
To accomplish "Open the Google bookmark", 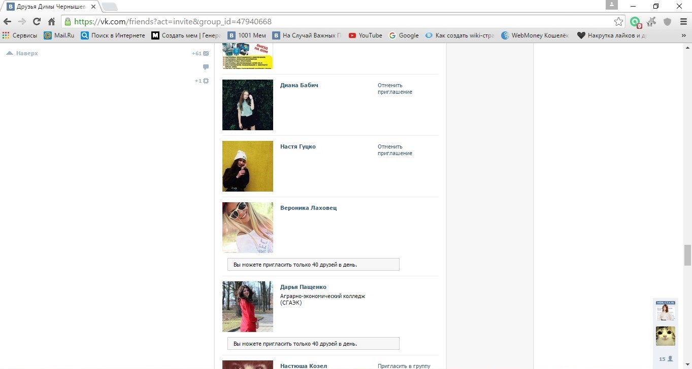I will point(404,35).
